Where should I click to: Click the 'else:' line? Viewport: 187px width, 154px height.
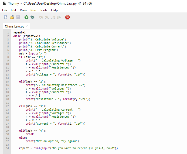23,138
